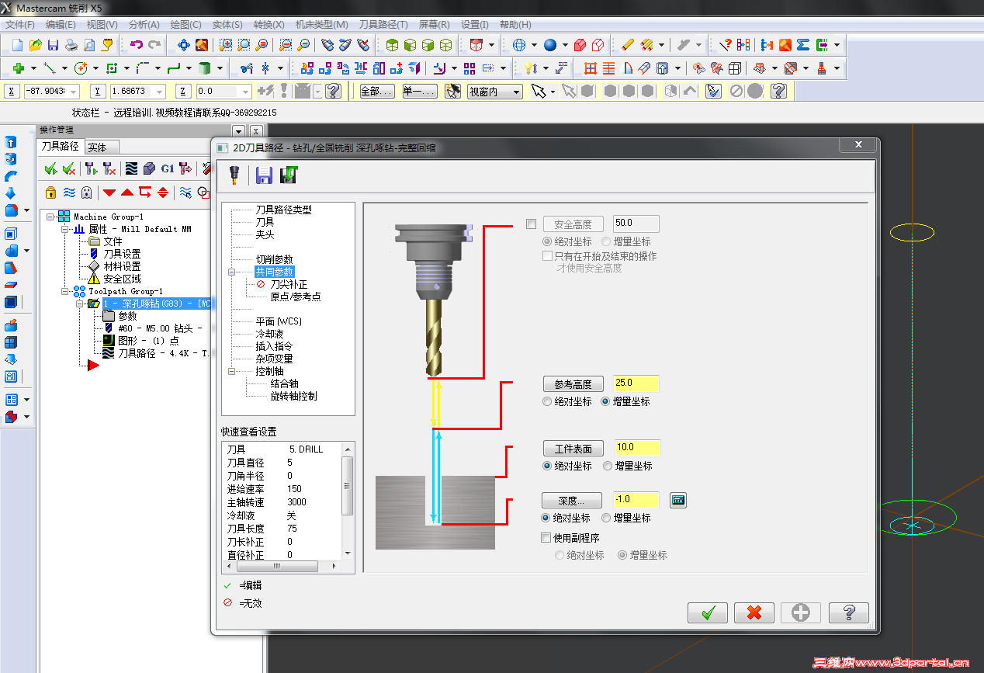Verify selected operations solid icon
The image size is (984, 673).
[x=150, y=168]
